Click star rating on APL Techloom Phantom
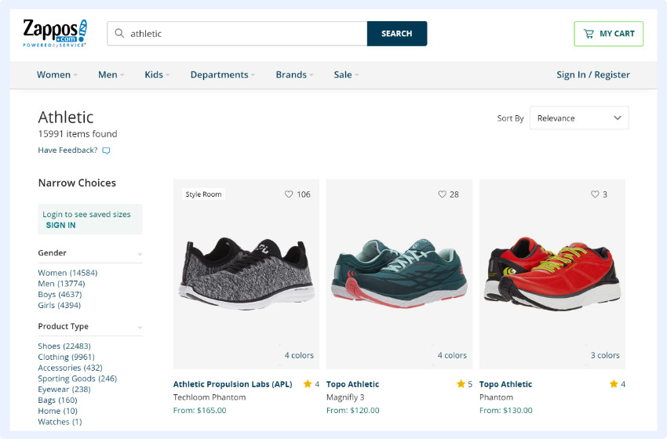 point(308,384)
